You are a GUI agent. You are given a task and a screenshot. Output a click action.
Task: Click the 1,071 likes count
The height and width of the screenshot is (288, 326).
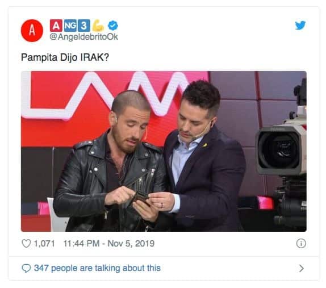coord(44,244)
